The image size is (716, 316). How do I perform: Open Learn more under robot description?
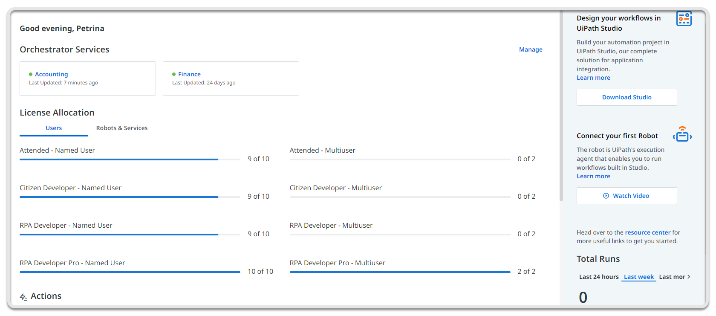(x=593, y=176)
